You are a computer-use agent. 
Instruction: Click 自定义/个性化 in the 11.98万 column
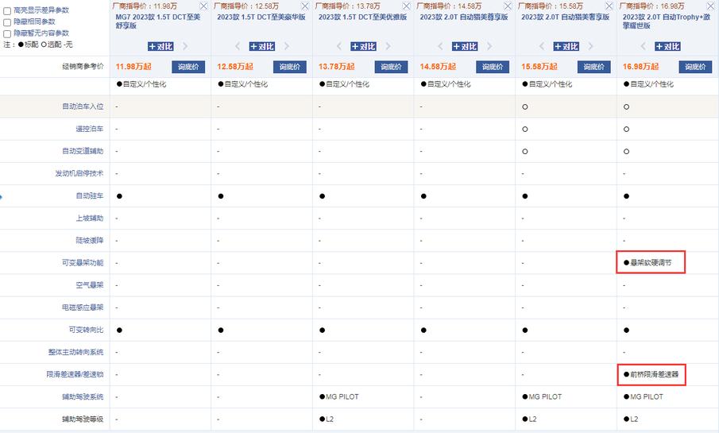145,84
